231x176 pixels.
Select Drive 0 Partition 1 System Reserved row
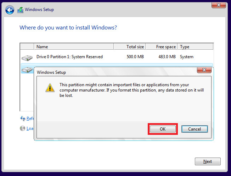tap(117, 57)
